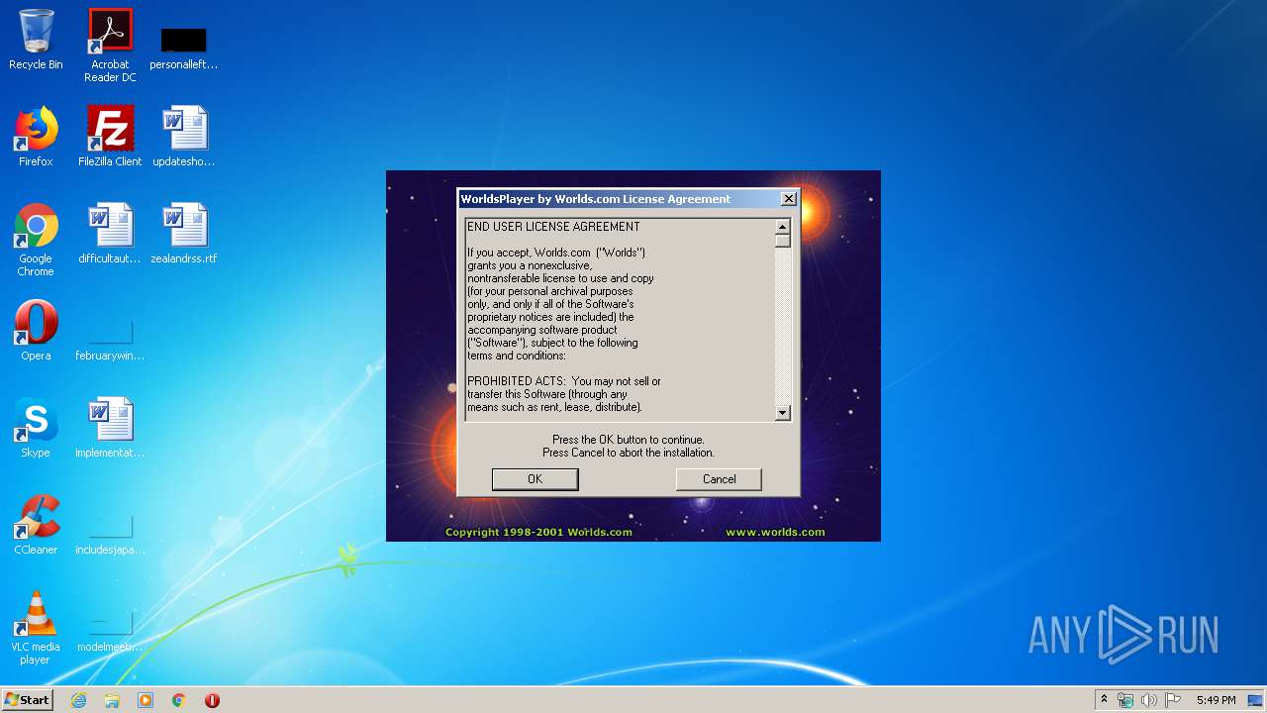
Task: Close the WorldsPlayer License Agreement dialog
Action: (x=789, y=199)
